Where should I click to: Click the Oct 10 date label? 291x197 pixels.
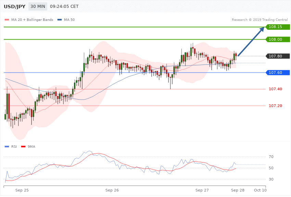pyautogui.click(x=261, y=190)
